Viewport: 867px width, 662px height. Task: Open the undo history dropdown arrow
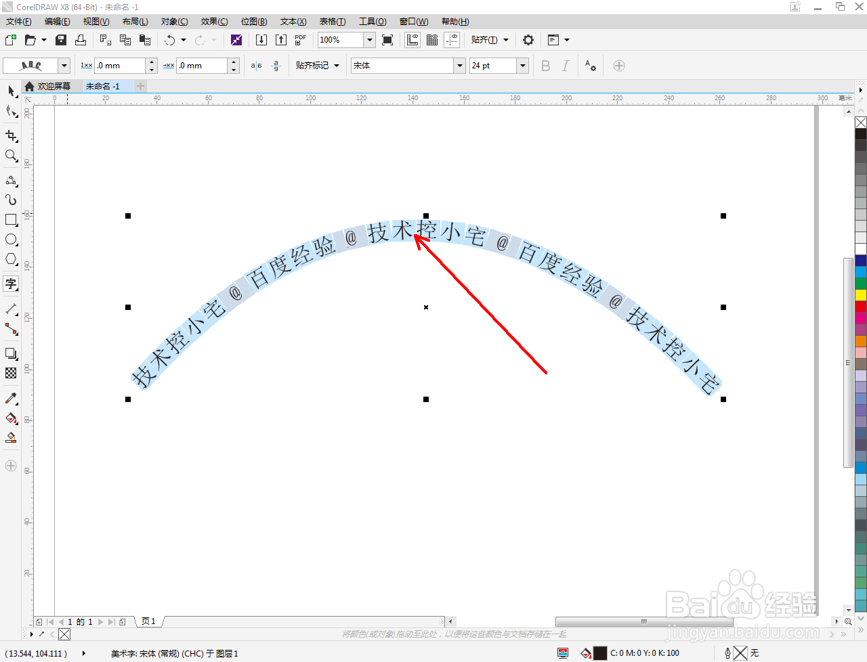(184, 40)
